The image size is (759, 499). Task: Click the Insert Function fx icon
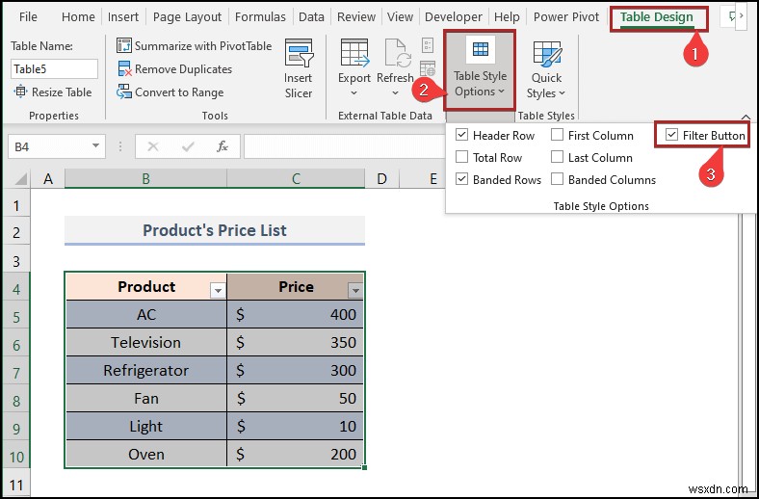(222, 146)
